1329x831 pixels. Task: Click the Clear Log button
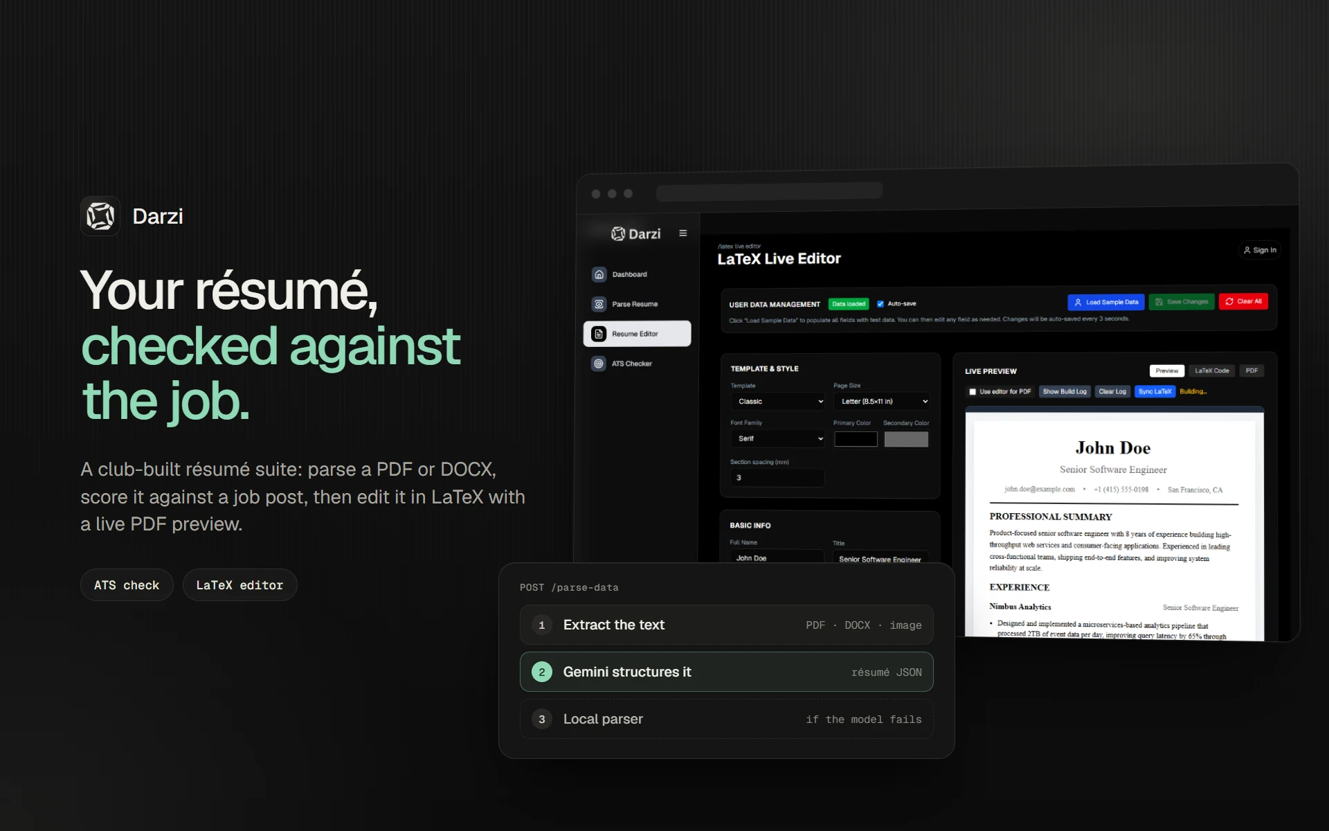pyautogui.click(x=1112, y=391)
